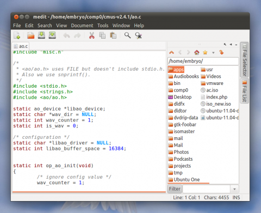This screenshot has width=261, height=213.
Task: Open the Edit menu
Action: coord(29,26)
